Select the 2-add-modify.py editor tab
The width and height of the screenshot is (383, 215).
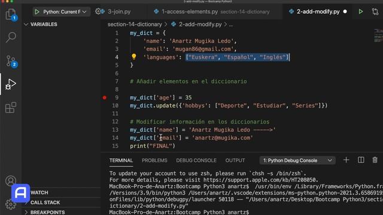tap(318, 11)
